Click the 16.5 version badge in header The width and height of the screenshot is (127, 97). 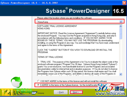coord(118,11)
